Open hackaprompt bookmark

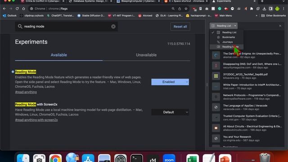pos(198,16)
